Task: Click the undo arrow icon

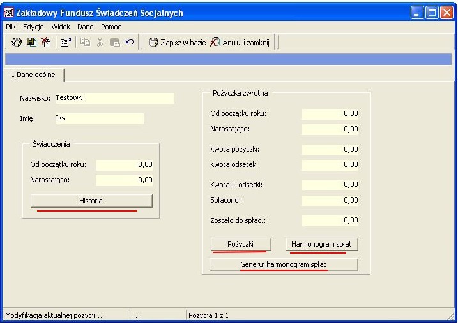Action: pos(130,42)
